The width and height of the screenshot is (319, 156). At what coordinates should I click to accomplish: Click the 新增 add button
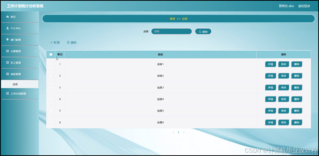pyautogui.click(x=55, y=43)
